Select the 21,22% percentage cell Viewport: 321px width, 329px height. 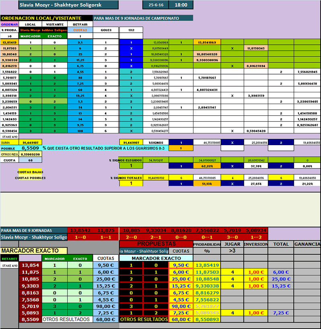click(307, 184)
